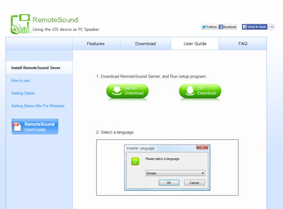Click the RemoteSound title text
The image size is (283, 209).
[55, 20]
